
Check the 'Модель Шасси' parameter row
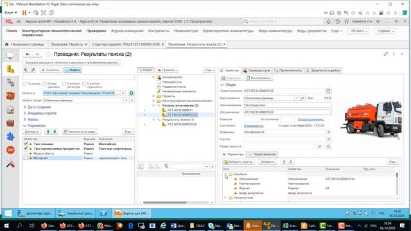pyautogui.click(x=26, y=153)
